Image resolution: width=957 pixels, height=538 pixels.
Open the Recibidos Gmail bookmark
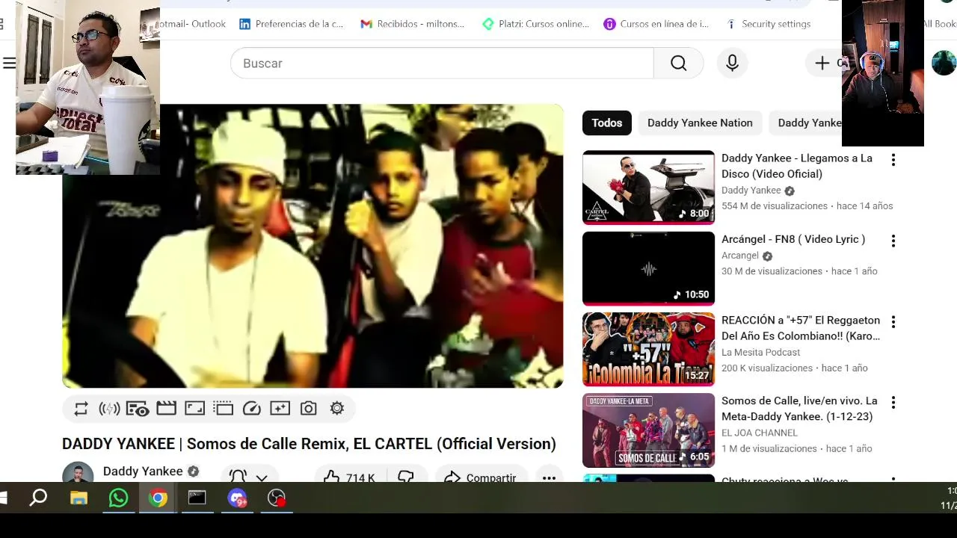(412, 24)
